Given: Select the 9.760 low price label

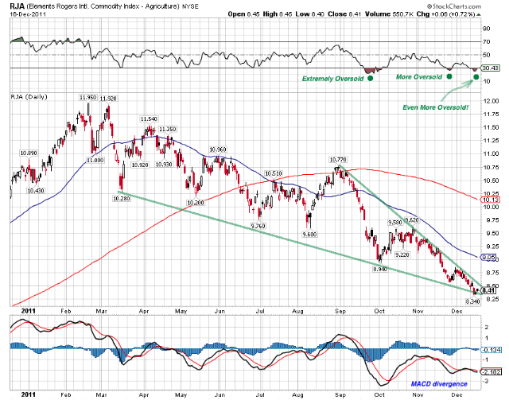Looking at the screenshot, I should point(258,226).
